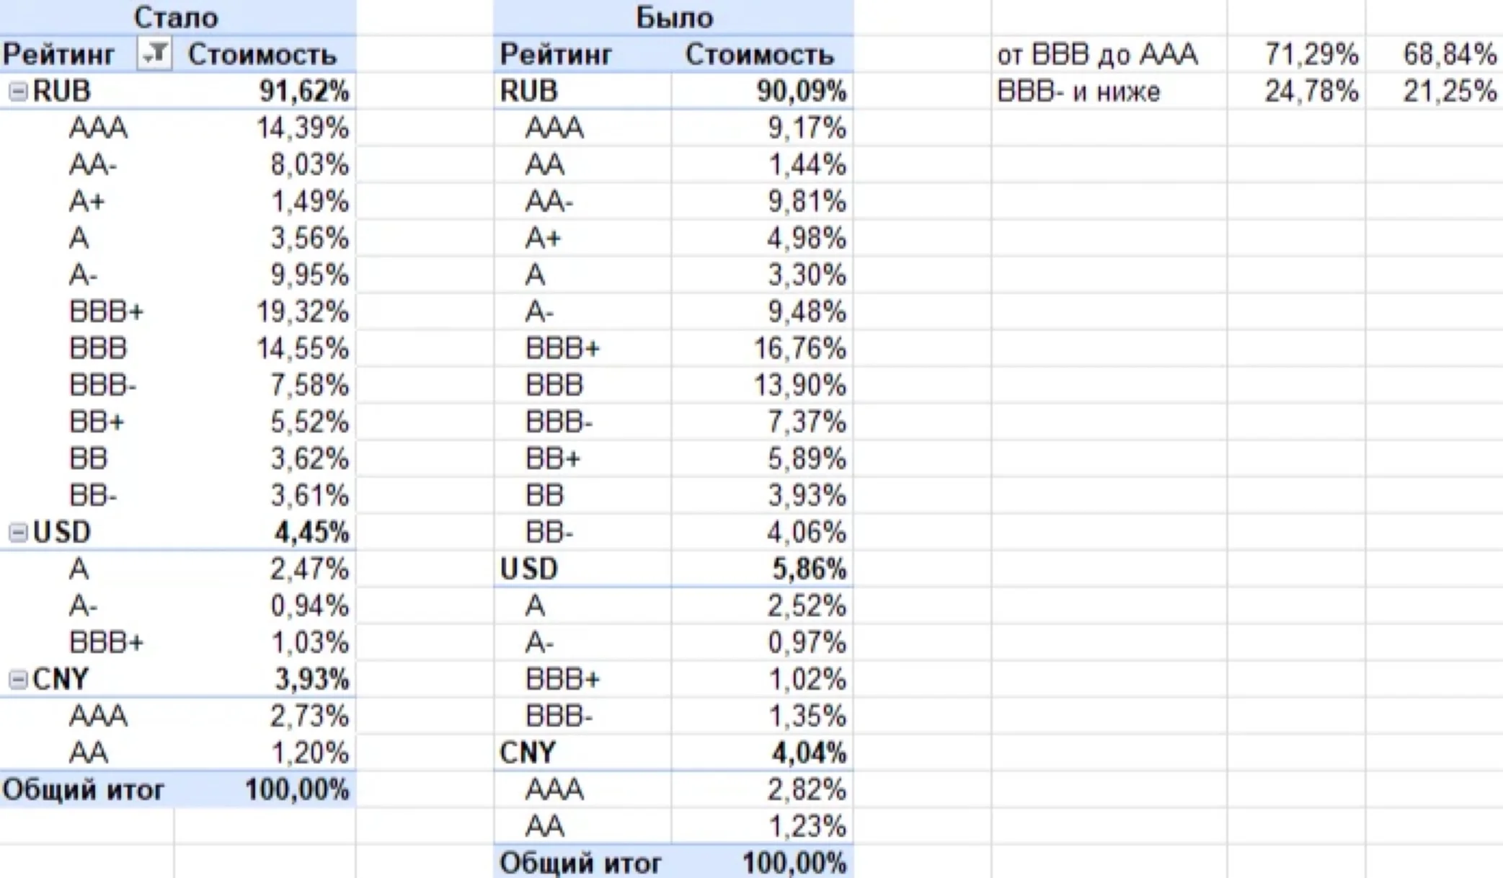
Task: Select the 4,04% CNY total in Было
Action: click(x=763, y=753)
